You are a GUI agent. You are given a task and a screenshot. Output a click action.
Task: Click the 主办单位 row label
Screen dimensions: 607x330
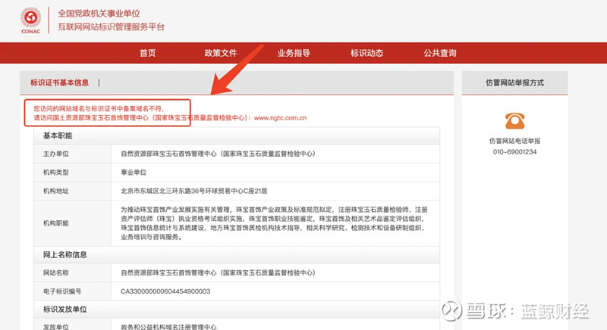pyautogui.click(x=55, y=154)
